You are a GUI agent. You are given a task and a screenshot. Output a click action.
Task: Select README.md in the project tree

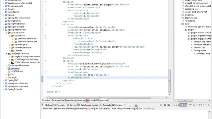[x=17, y=71]
